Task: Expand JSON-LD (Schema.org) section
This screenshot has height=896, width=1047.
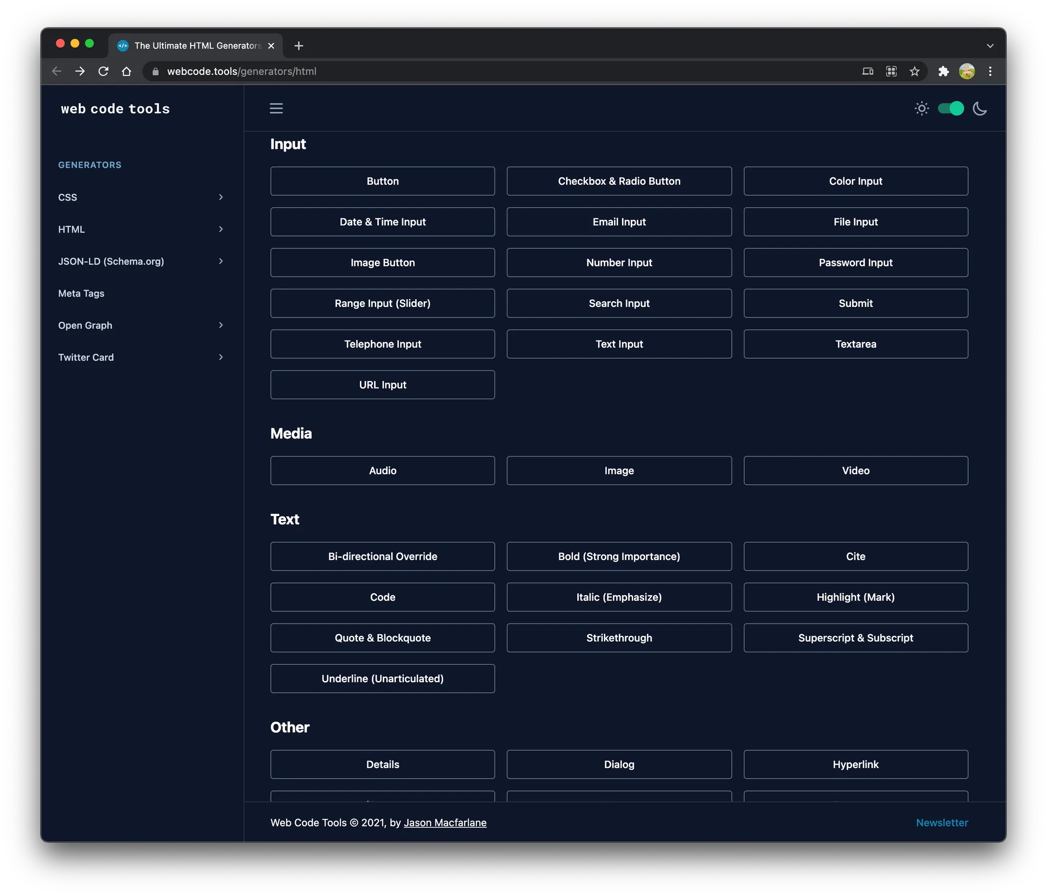Action: pos(141,261)
